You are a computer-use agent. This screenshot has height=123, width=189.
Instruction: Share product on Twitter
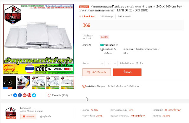34,95
